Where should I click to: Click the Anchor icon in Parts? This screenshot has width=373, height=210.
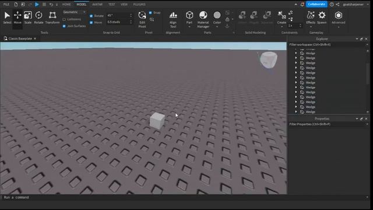coord(227,26)
